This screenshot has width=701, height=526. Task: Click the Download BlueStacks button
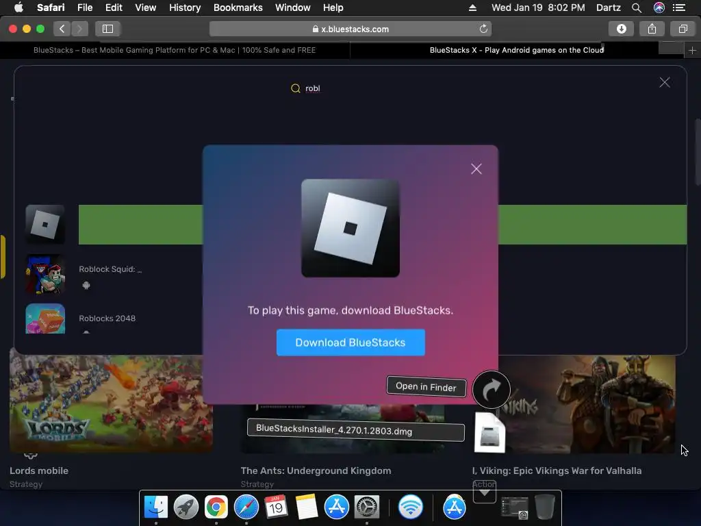click(350, 342)
